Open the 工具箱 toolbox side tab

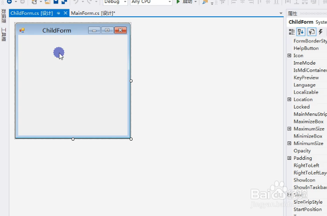coord(3,35)
